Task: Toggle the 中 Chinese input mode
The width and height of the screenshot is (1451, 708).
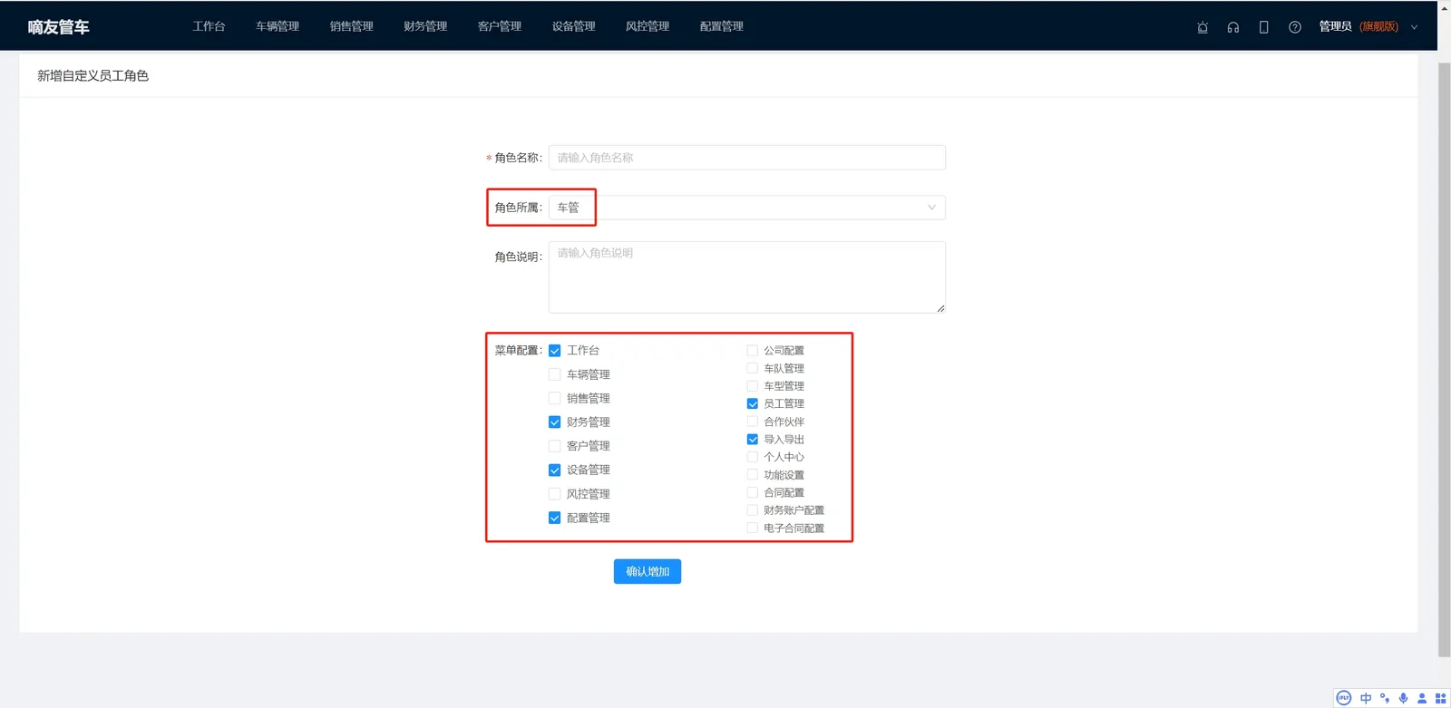Action: click(1366, 698)
